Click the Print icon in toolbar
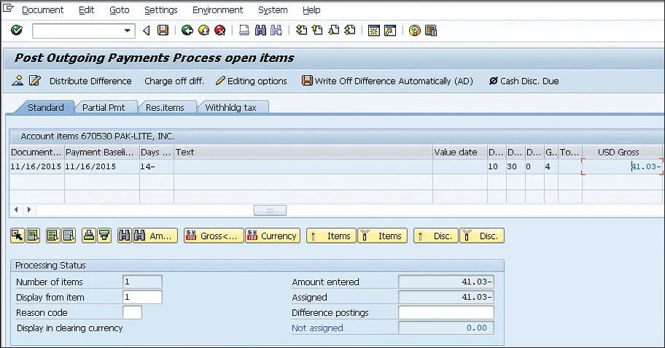665x348 pixels. pos(244,31)
